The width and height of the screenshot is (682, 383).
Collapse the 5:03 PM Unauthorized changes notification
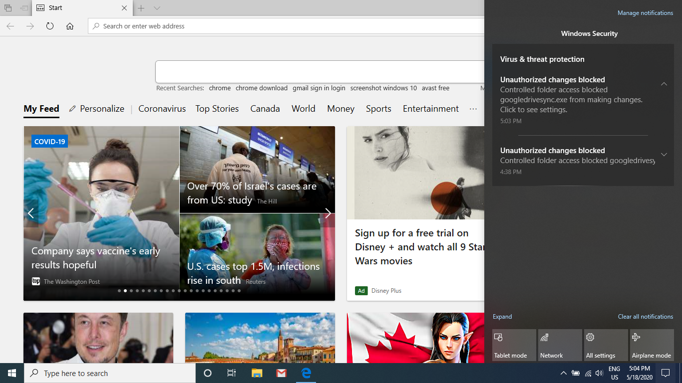coord(664,84)
